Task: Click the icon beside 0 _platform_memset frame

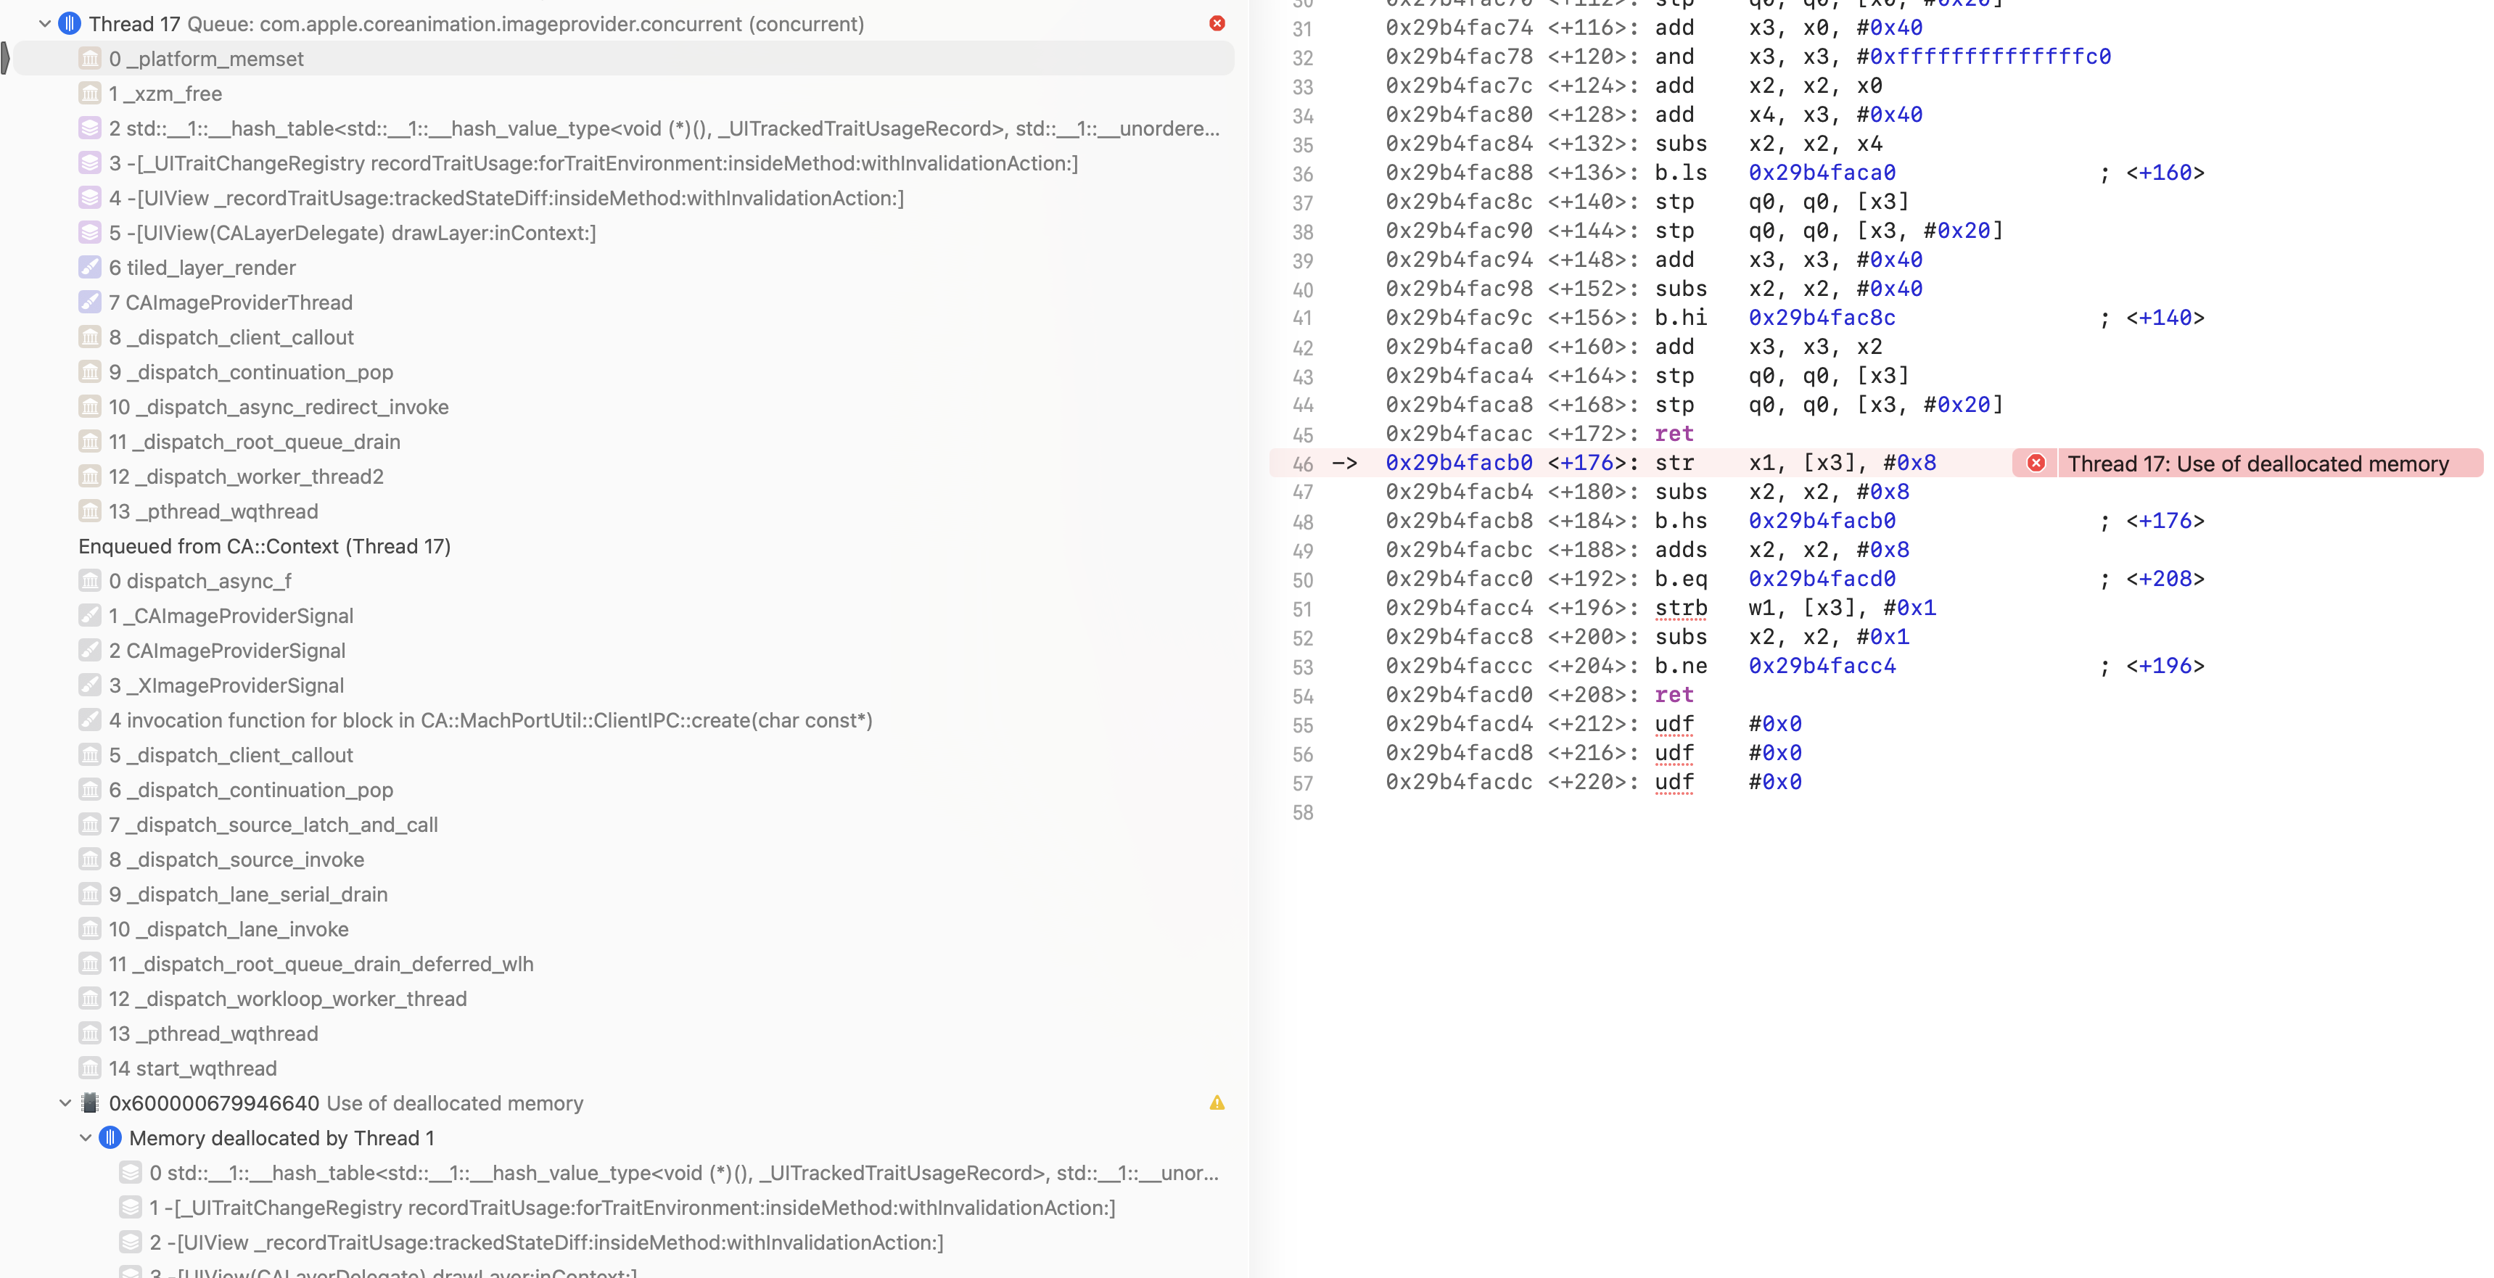Action: pos(90,58)
